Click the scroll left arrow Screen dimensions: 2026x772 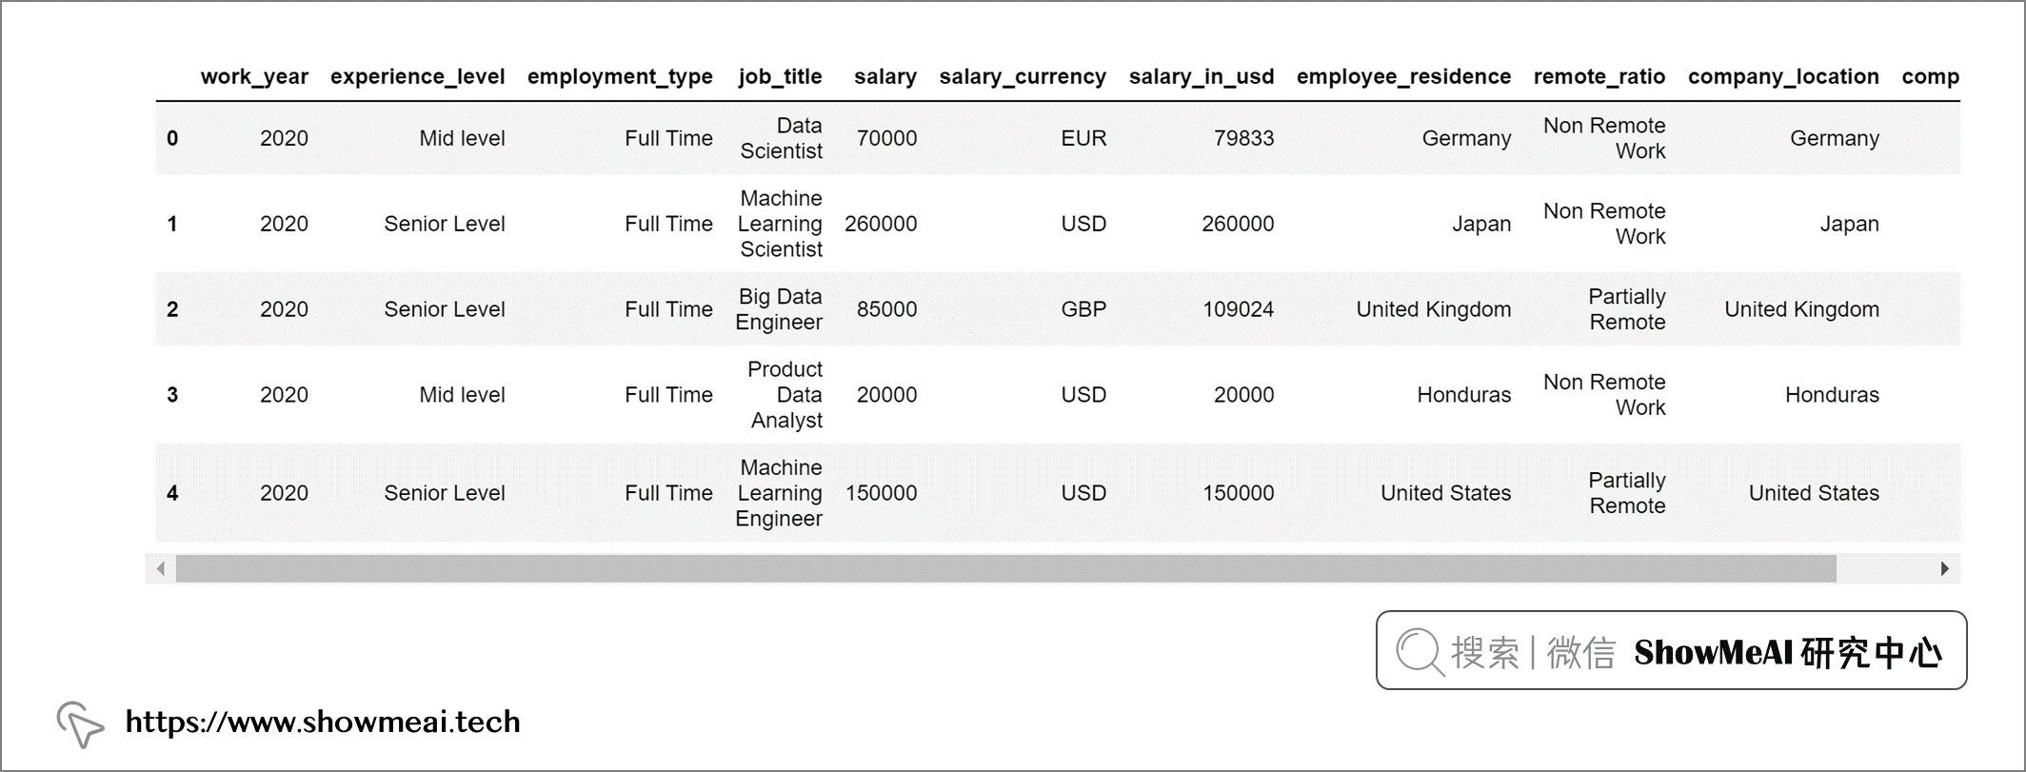161,569
